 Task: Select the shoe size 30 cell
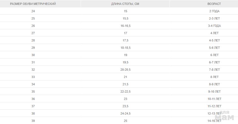point(33,55)
